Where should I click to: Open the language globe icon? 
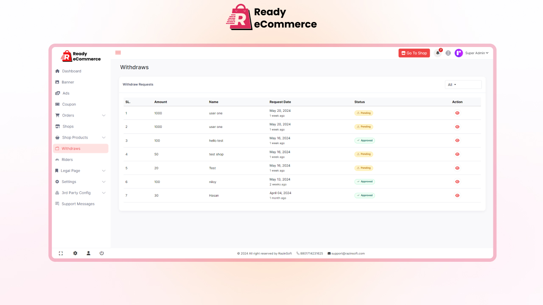[448, 53]
